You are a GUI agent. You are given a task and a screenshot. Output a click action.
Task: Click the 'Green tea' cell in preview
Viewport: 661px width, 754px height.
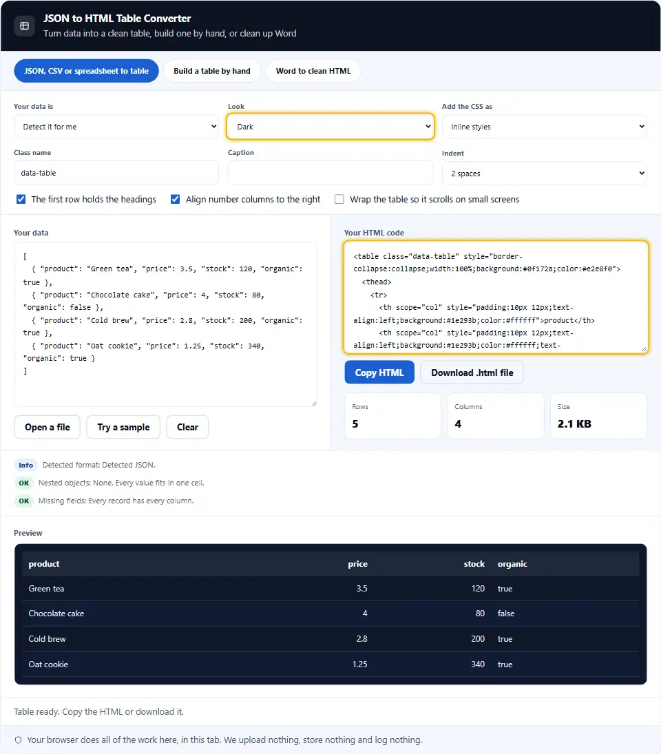coord(46,589)
